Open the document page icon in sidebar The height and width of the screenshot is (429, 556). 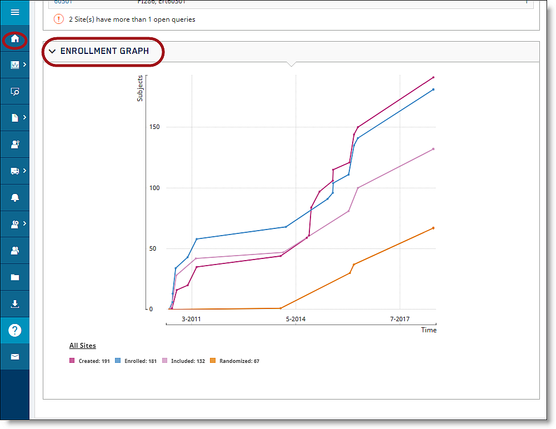tap(15, 118)
